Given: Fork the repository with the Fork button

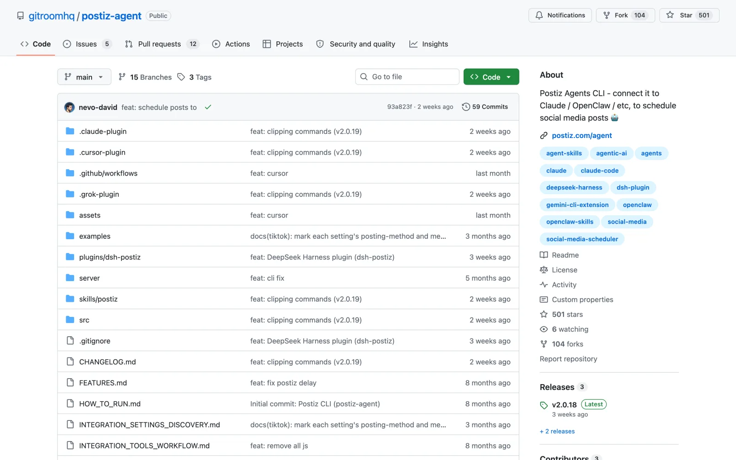Looking at the screenshot, I should click(626, 15).
